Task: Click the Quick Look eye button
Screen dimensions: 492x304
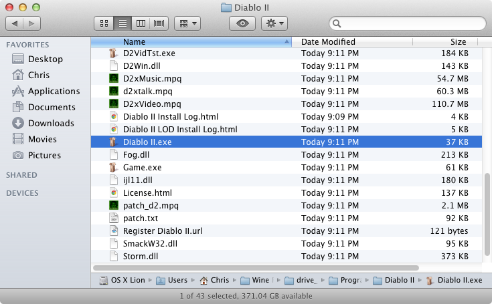Action: tap(242, 23)
